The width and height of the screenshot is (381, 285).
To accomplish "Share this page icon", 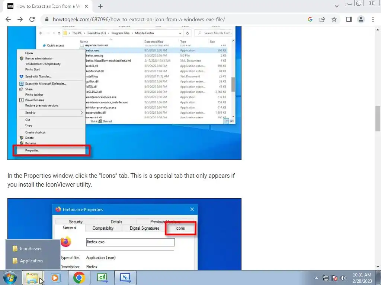I will tap(322, 19).
